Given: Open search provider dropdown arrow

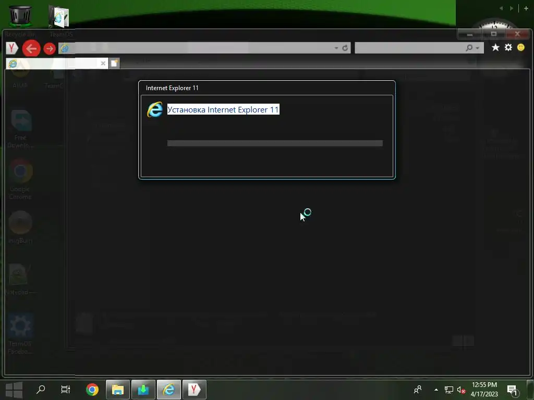Looking at the screenshot, I should (478, 48).
